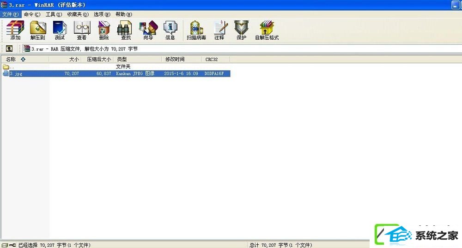Open the Help (帮助) menu
462x248 pixels.
[124, 14]
